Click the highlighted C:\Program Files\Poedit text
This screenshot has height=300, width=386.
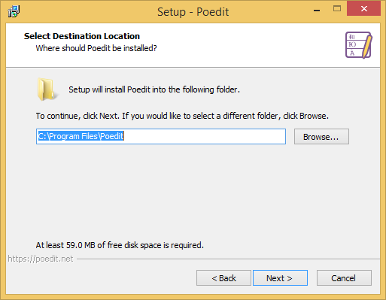[x=81, y=136]
